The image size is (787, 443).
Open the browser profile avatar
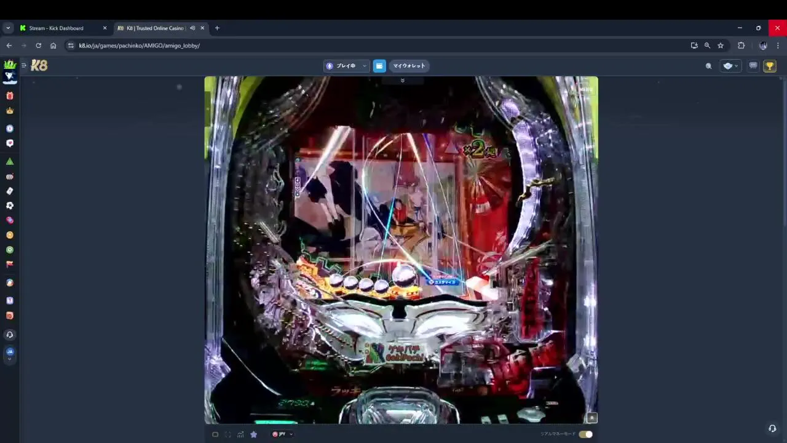[763, 46]
